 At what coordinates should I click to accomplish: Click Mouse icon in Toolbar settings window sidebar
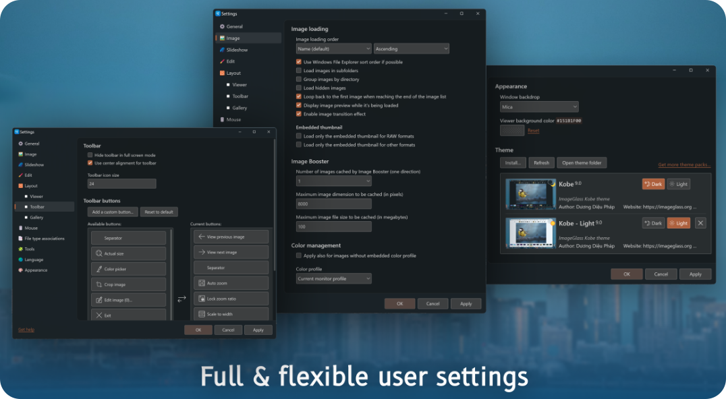(20, 228)
